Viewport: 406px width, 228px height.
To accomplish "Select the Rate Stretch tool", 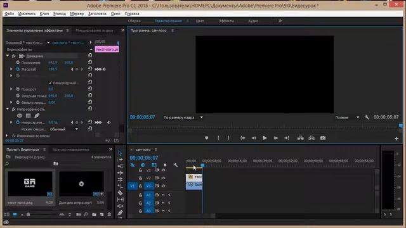I will click(120, 179).
